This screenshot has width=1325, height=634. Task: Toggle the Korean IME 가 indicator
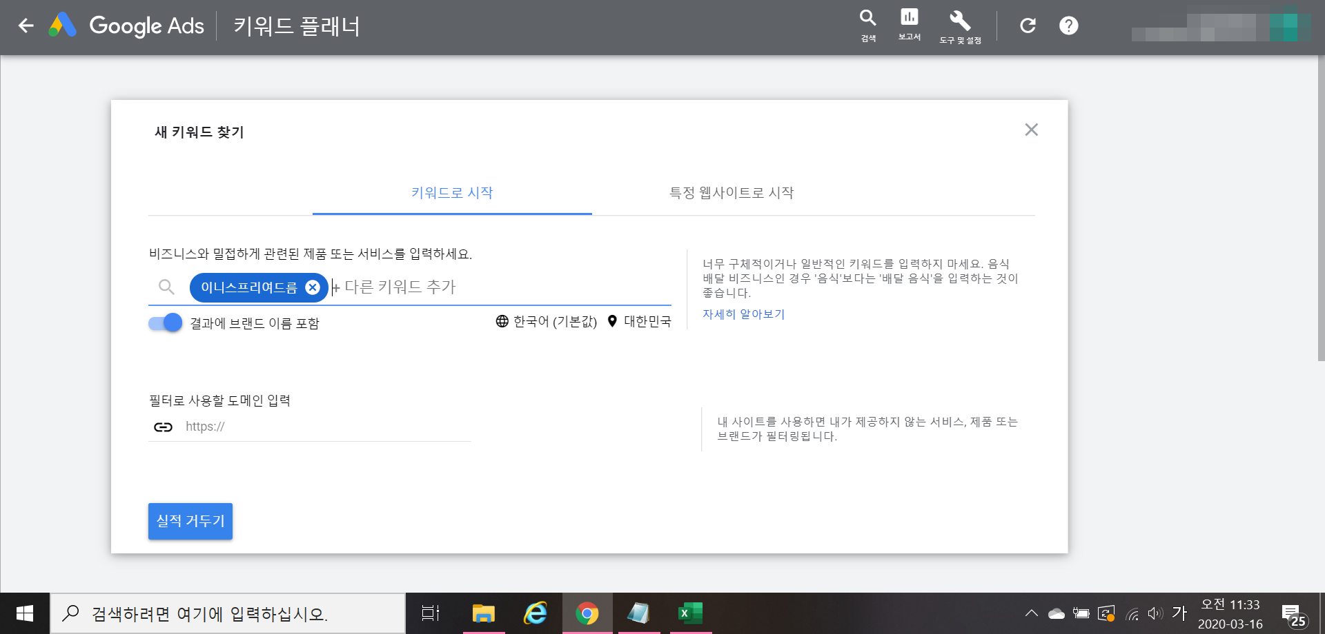point(1179,613)
